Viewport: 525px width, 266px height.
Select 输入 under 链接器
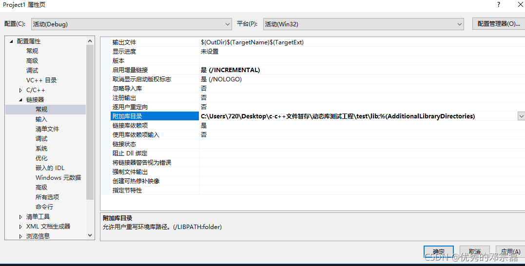pos(41,119)
